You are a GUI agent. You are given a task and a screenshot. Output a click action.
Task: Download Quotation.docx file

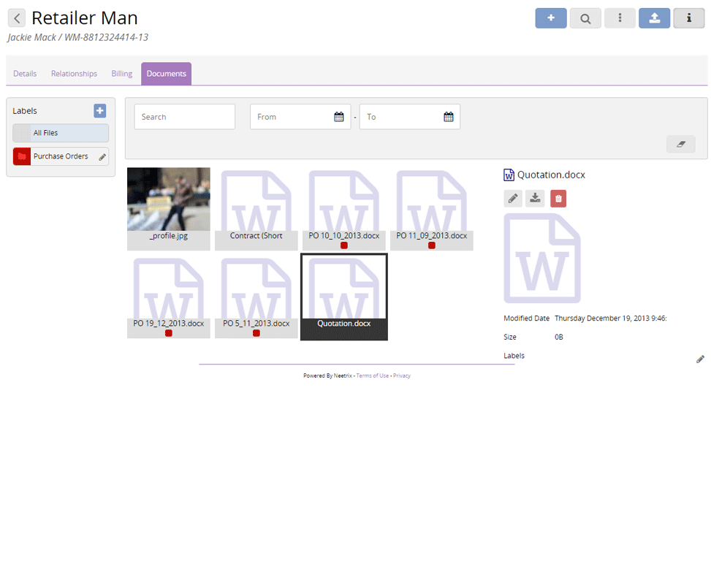pyautogui.click(x=535, y=199)
